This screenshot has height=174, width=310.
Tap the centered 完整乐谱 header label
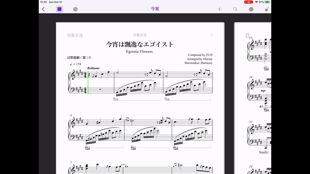click(140, 35)
